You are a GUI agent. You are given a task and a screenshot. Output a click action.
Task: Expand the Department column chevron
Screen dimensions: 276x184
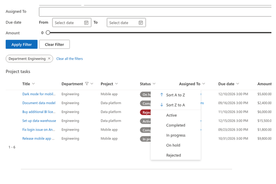pos(92,84)
